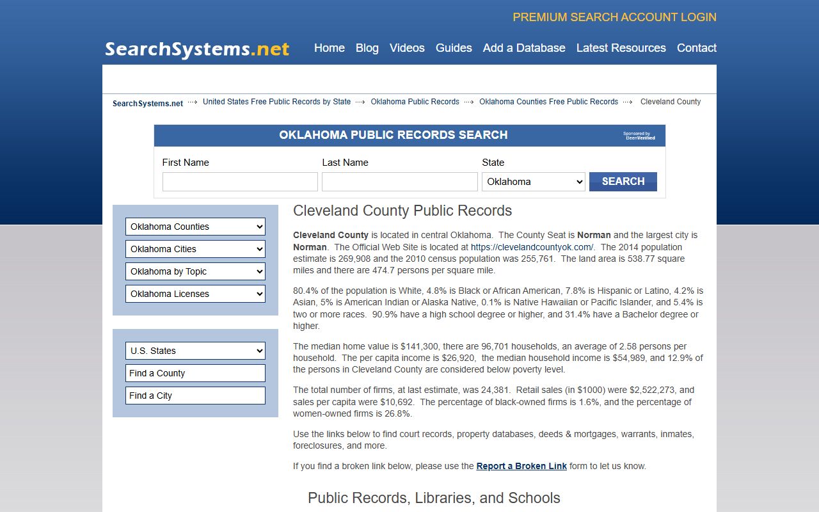Click the Find a County field

click(195, 373)
